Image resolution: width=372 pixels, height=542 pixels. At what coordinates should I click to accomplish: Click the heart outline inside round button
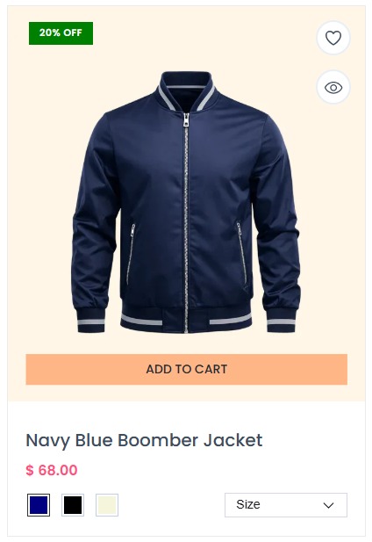click(x=333, y=38)
